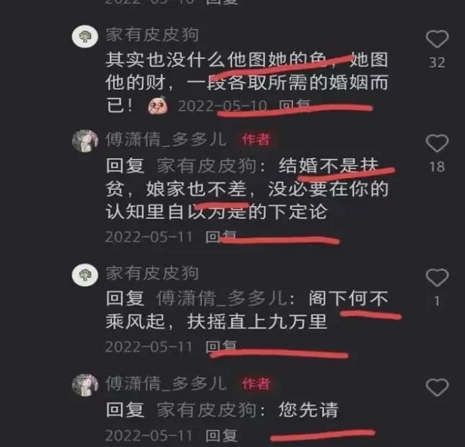
Task: Click the 作者 badge above 您先请 reply
Action: [x=257, y=383]
